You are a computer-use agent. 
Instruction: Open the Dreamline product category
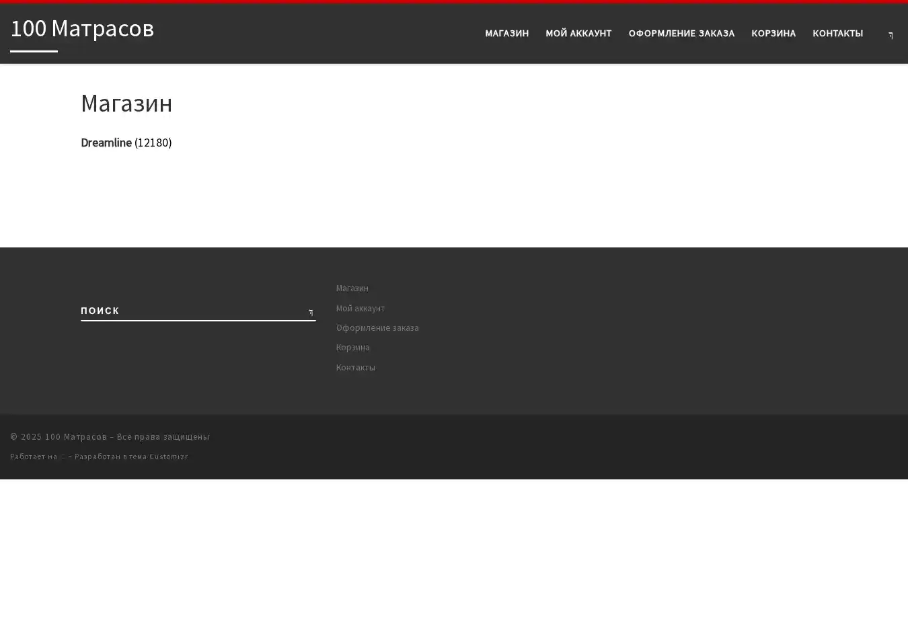click(106, 143)
